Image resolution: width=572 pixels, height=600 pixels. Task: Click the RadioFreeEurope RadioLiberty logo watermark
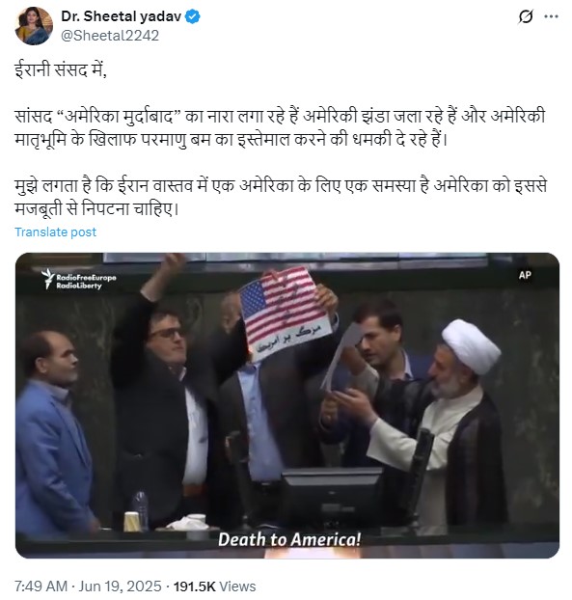click(x=79, y=279)
